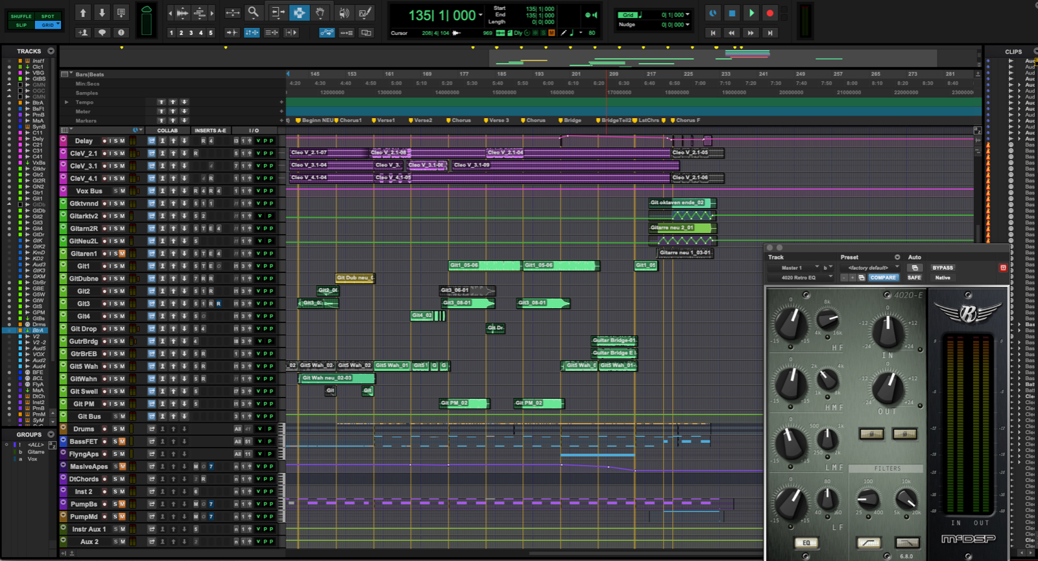Screen dimensions: 1038x561
Task: Select the Grabber hand tool
Action: [320, 13]
